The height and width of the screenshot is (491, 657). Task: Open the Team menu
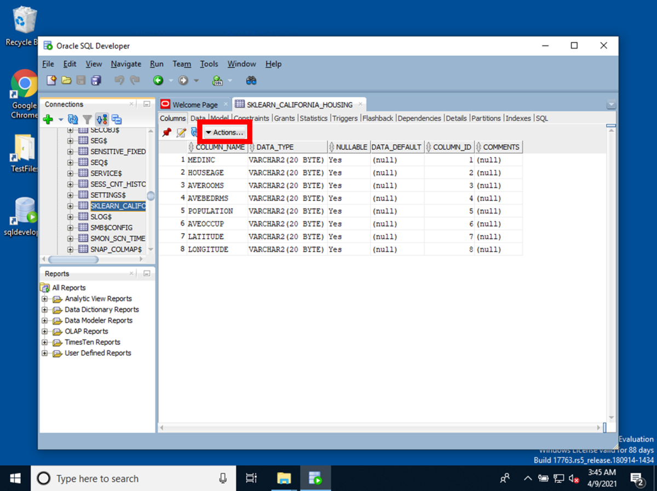[x=182, y=64]
